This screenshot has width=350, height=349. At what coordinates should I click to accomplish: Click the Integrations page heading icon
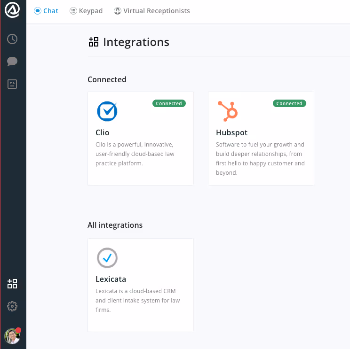pos(94,42)
